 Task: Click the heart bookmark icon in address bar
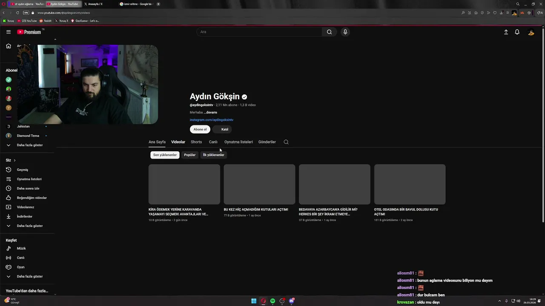(495, 13)
